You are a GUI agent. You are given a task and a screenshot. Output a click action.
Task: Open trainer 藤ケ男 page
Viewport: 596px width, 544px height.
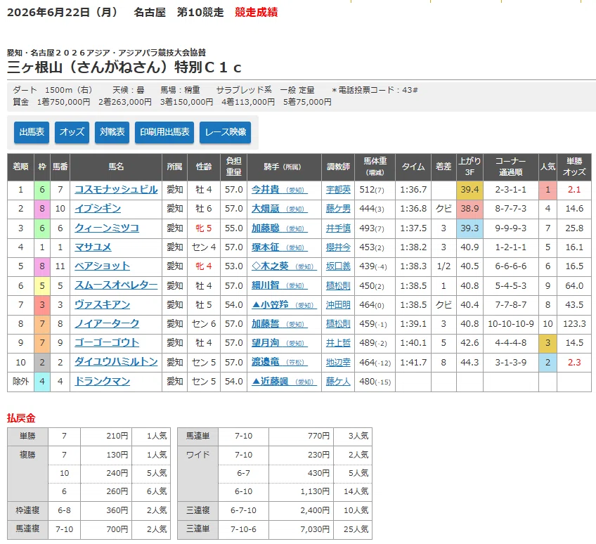(338, 209)
